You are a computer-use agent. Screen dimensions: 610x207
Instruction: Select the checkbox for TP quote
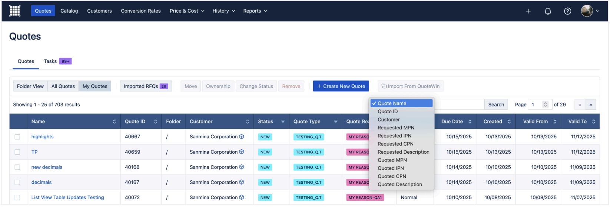[17, 152]
